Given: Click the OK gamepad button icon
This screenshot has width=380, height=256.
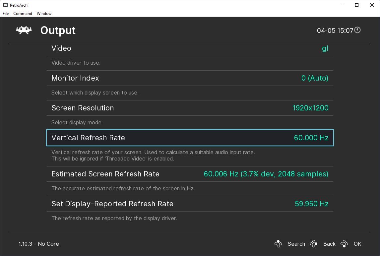Looking at the screenshot, I should [344, 244].
